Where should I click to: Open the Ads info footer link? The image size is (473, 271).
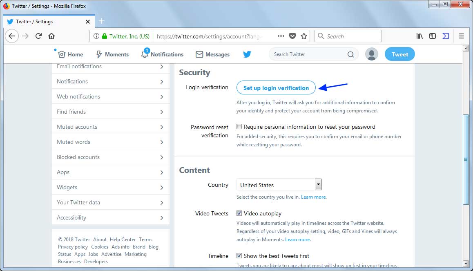pos(120,246)
